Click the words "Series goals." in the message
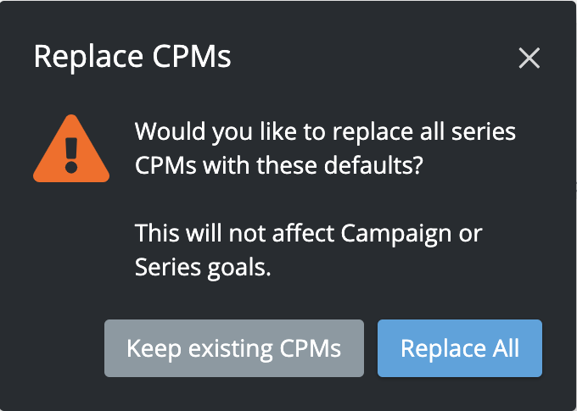 coord(203,267)
